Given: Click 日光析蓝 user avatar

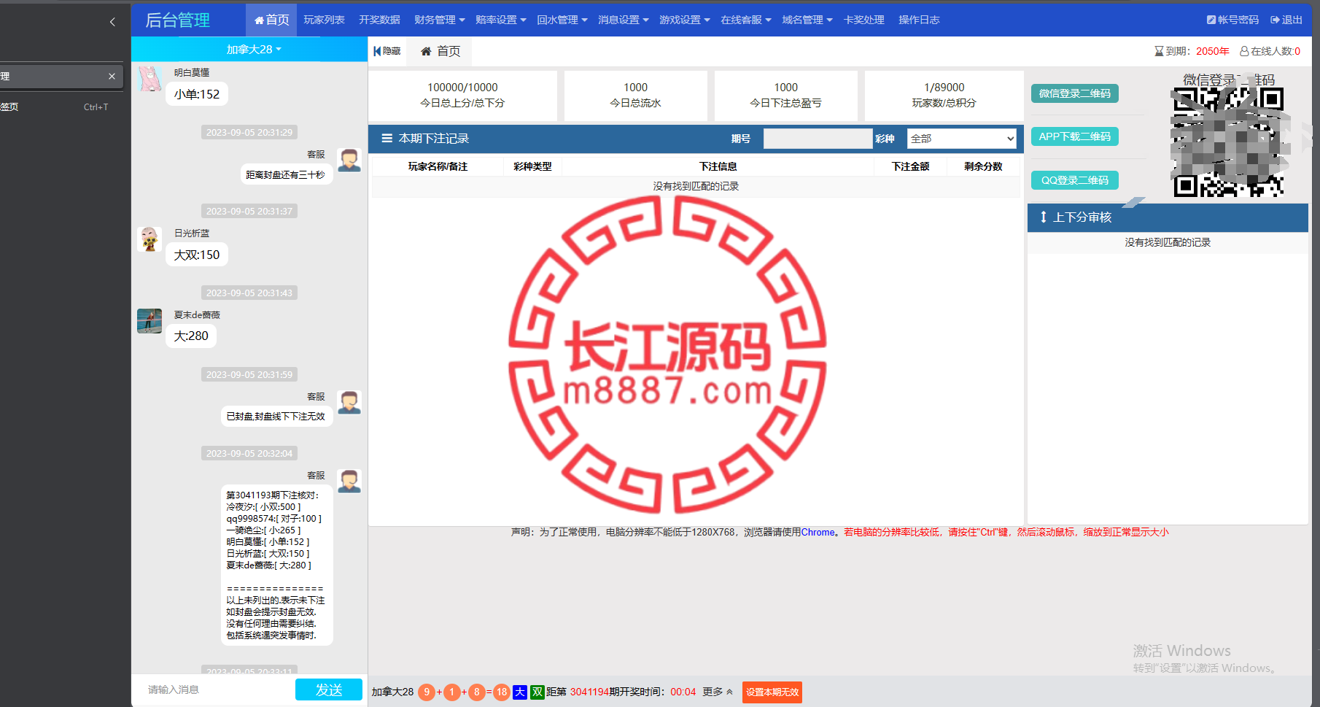Looking at the screenshot, I should click(150, 239).
